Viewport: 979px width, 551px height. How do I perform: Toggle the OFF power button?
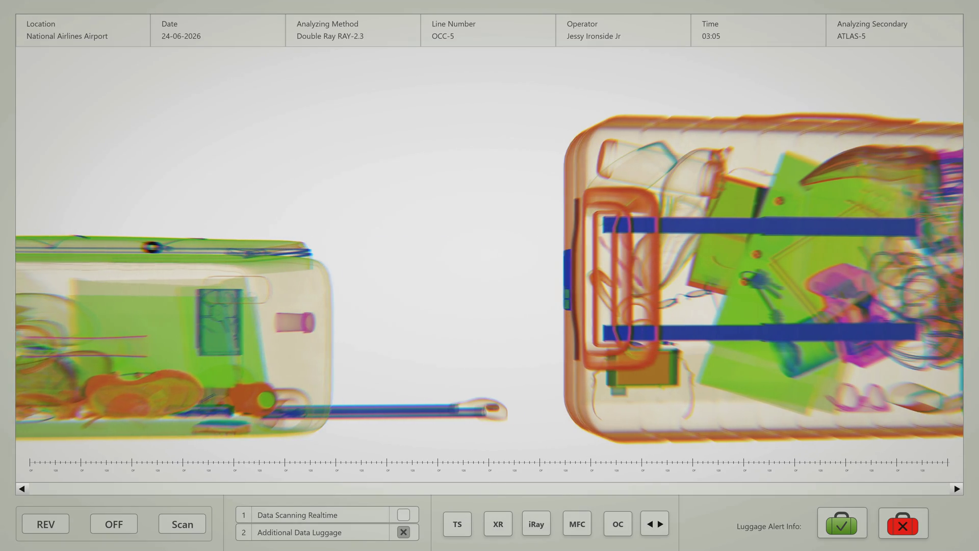tap(114, 524)
